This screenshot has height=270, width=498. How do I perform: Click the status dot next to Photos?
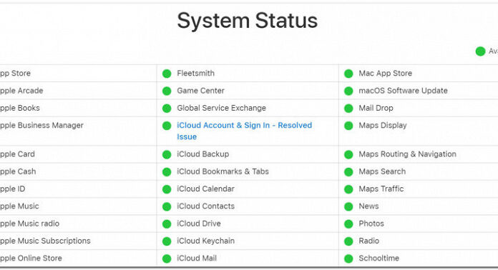348,224
